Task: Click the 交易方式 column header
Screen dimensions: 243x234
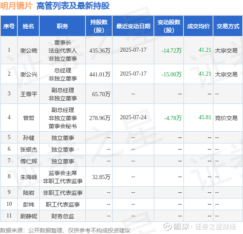Action: [228, 26]
